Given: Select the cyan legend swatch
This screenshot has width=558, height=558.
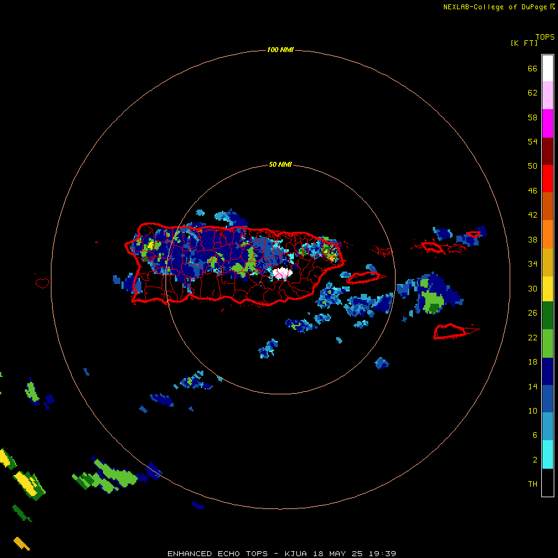Looking at the screenshot, I should pos(547,454).
